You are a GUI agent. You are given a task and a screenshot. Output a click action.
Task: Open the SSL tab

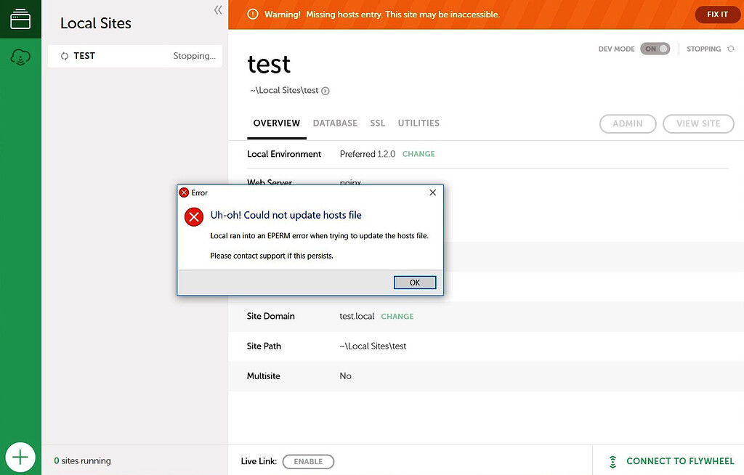tap(377, 123)
